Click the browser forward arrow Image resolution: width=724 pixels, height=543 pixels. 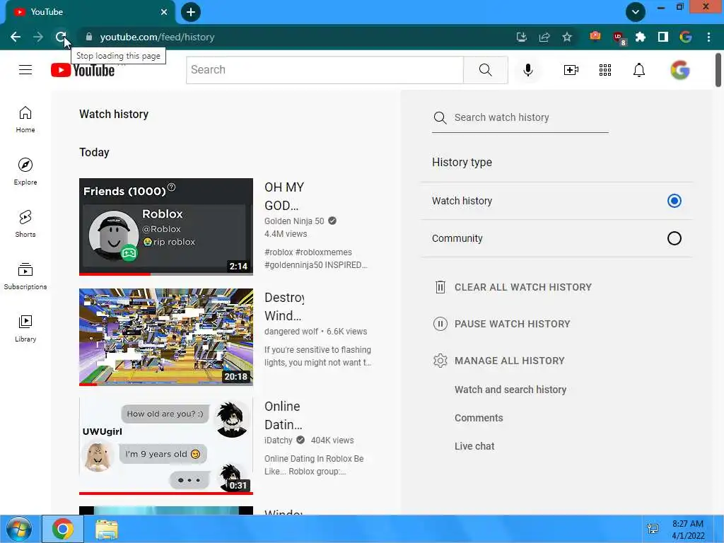38,37
